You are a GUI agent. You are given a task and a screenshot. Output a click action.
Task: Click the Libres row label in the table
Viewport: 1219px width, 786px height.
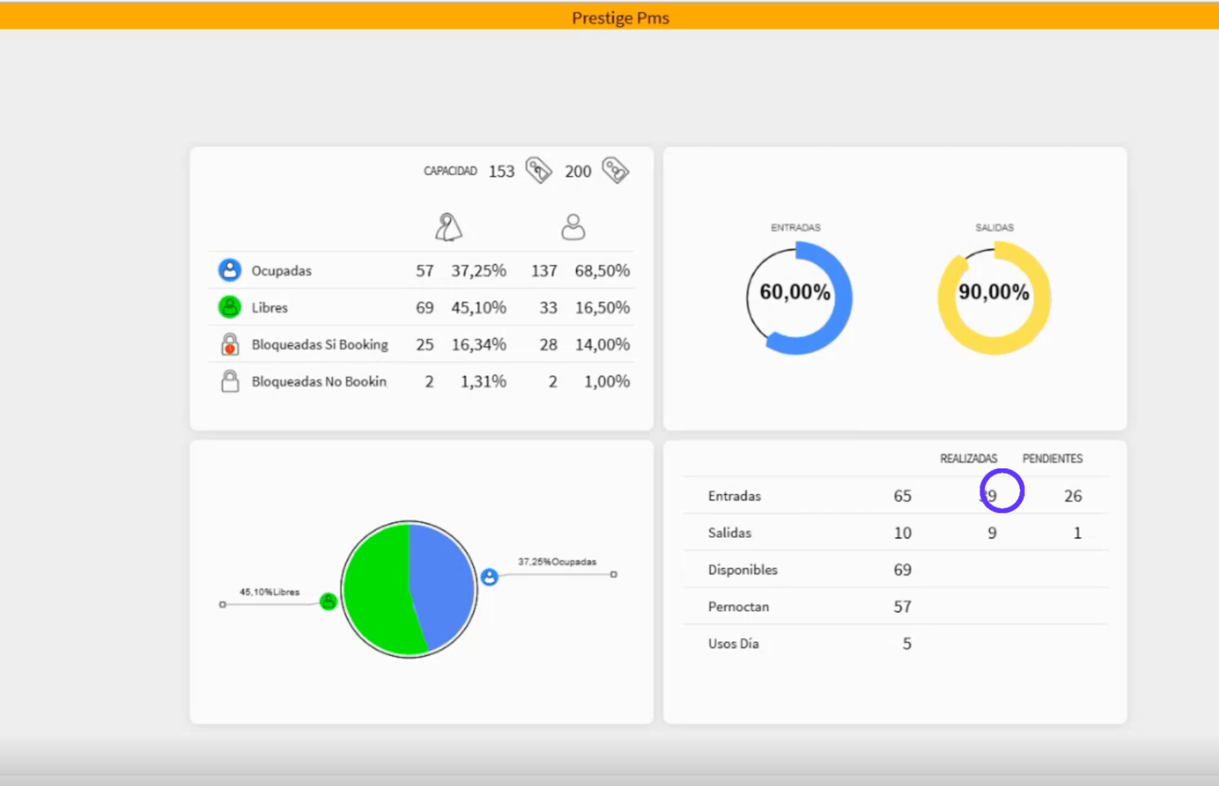(x=270, y=308)
